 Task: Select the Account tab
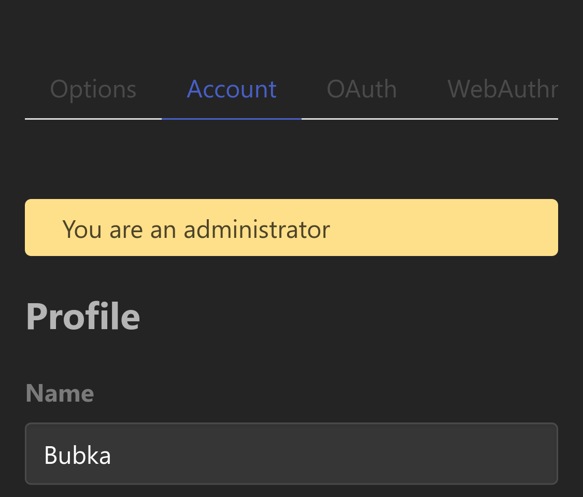pos(231,90)
